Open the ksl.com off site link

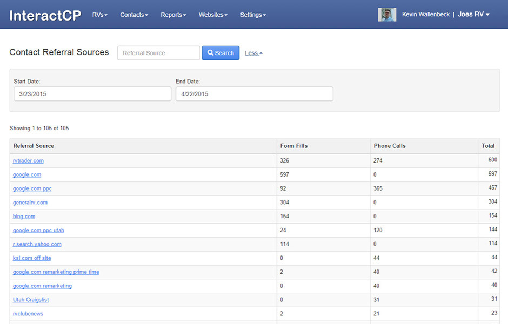click(32, 258)
